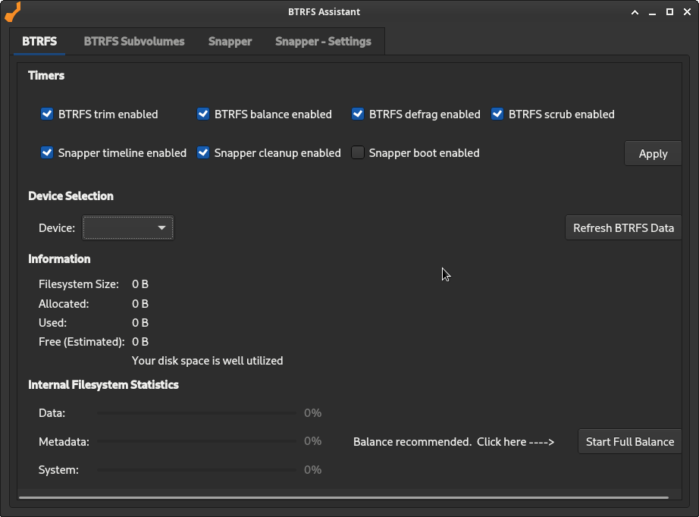Screen dimensions: 699x517
Task: Disable the BTRFS trim timer checkbox
Action: pyautogui.click(x=47, y=114)
